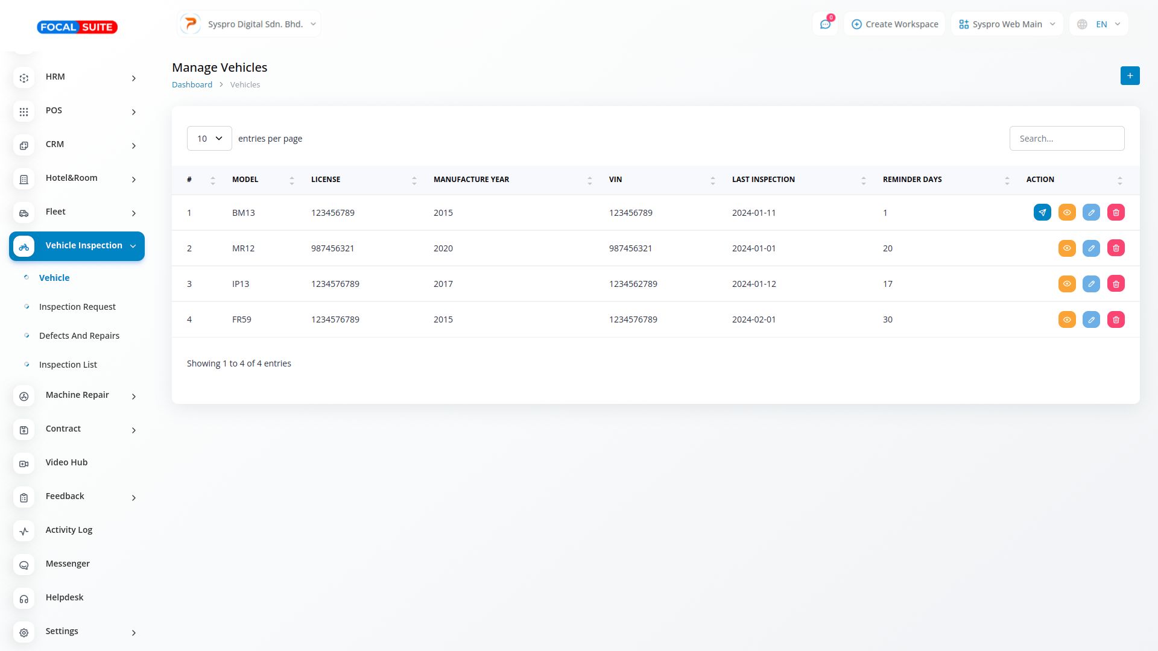The image size is (1158, 651).
Task: Delete vehicle FR59 with the trash icon
Action: coord(1116,319)
